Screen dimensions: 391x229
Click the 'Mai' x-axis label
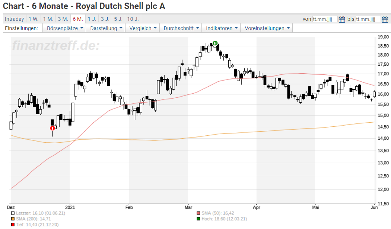[x=315, y=207]
